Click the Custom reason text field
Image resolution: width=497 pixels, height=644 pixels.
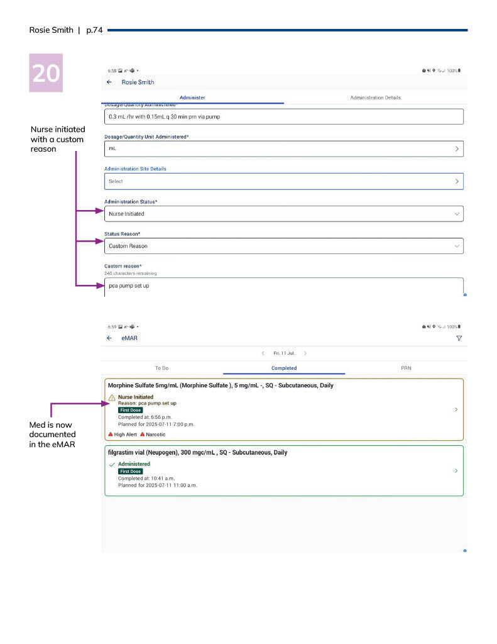pos(283,286)
